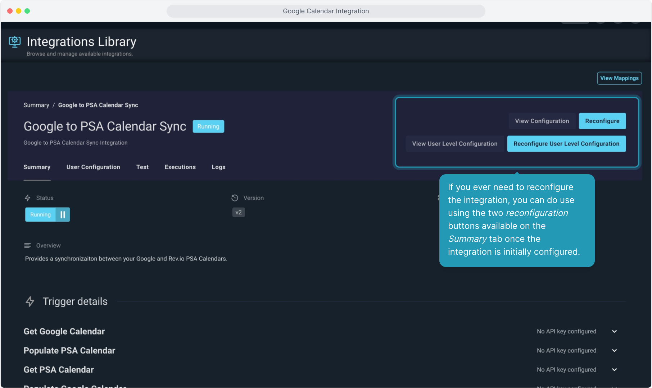
Task: Expand the Get Google Calendar row
Action: [614, 332]
